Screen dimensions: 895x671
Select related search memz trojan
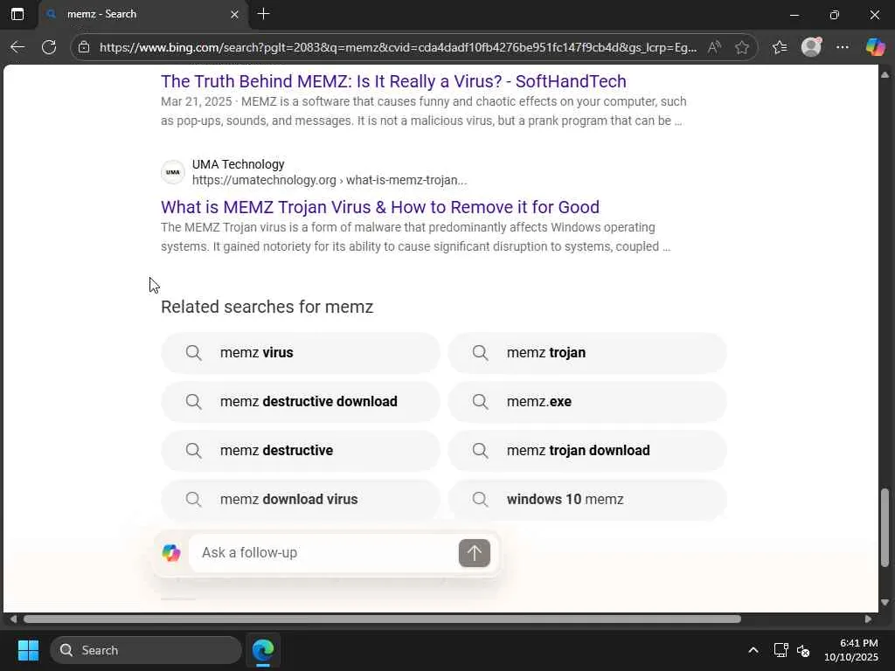[587, 353]
